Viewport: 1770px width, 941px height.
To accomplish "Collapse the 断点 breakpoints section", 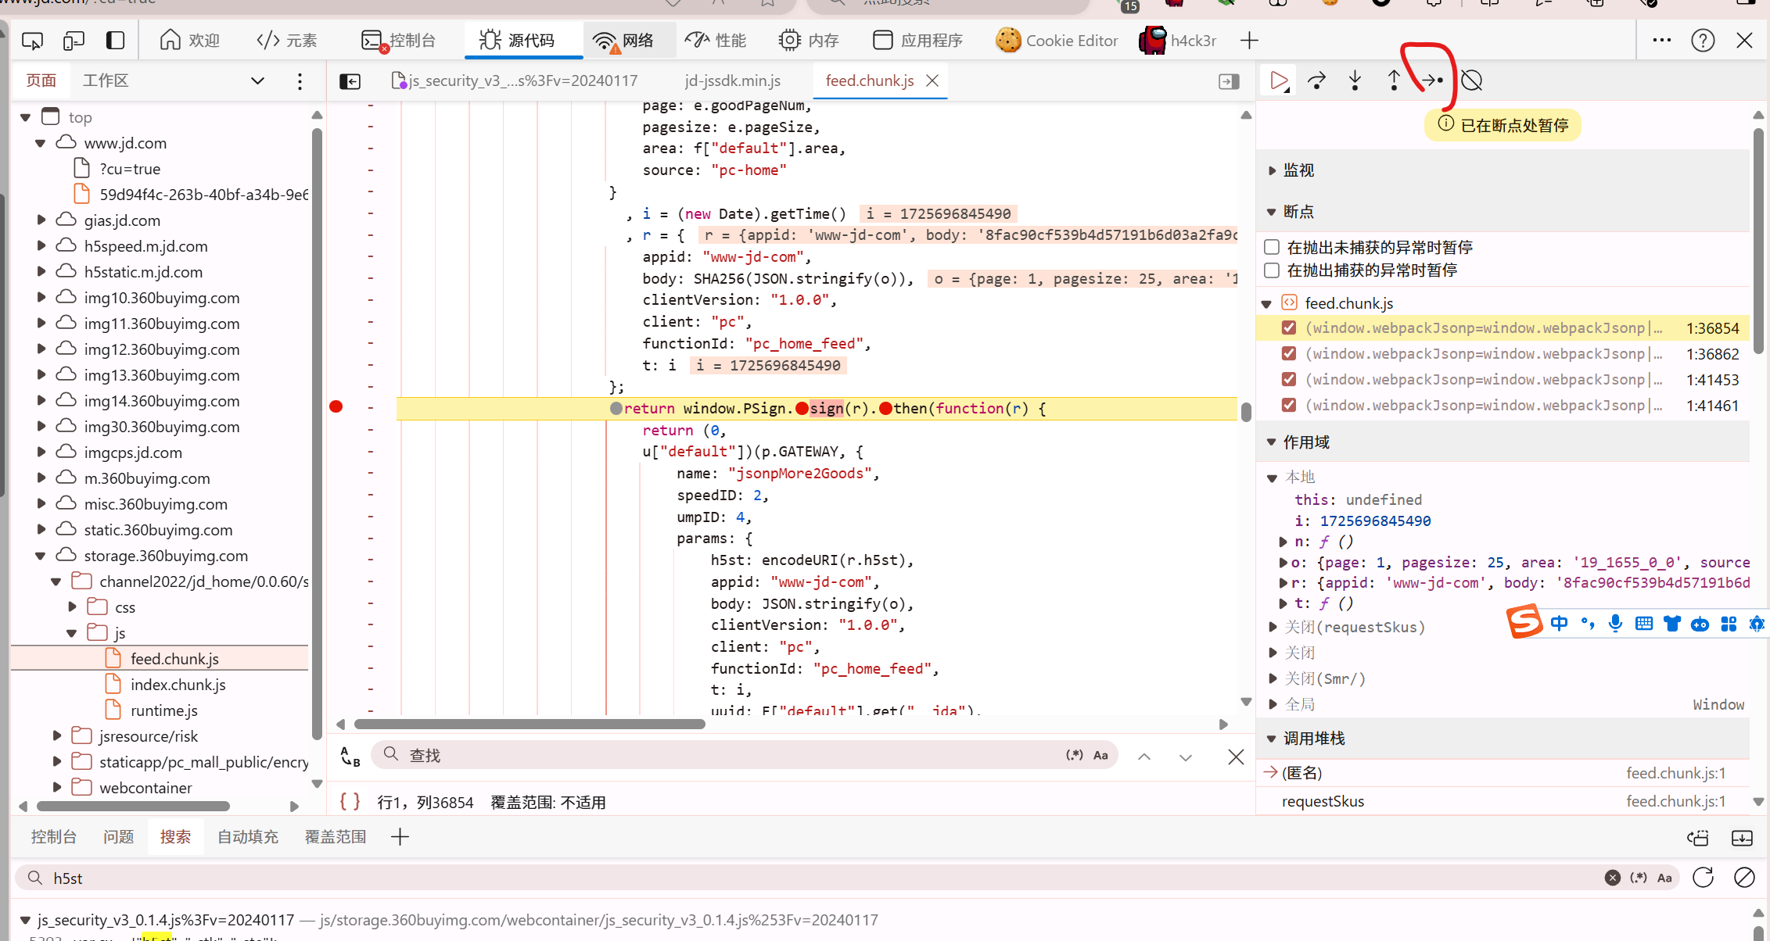I will 1272,212.
